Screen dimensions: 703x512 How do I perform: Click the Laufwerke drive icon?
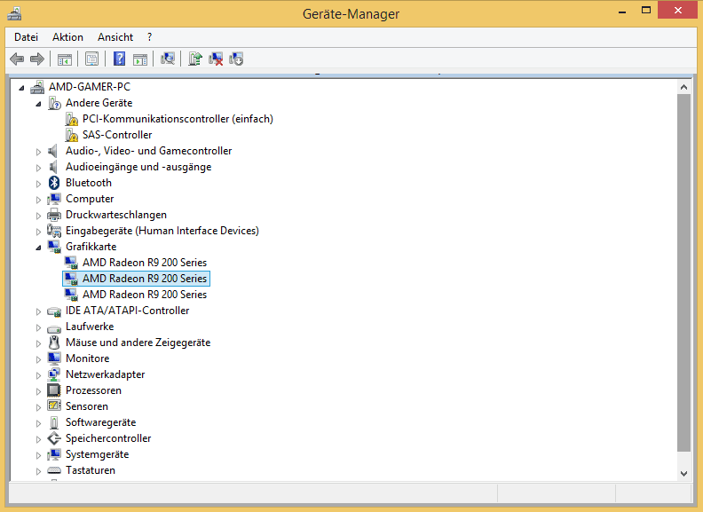coord(54,328)
